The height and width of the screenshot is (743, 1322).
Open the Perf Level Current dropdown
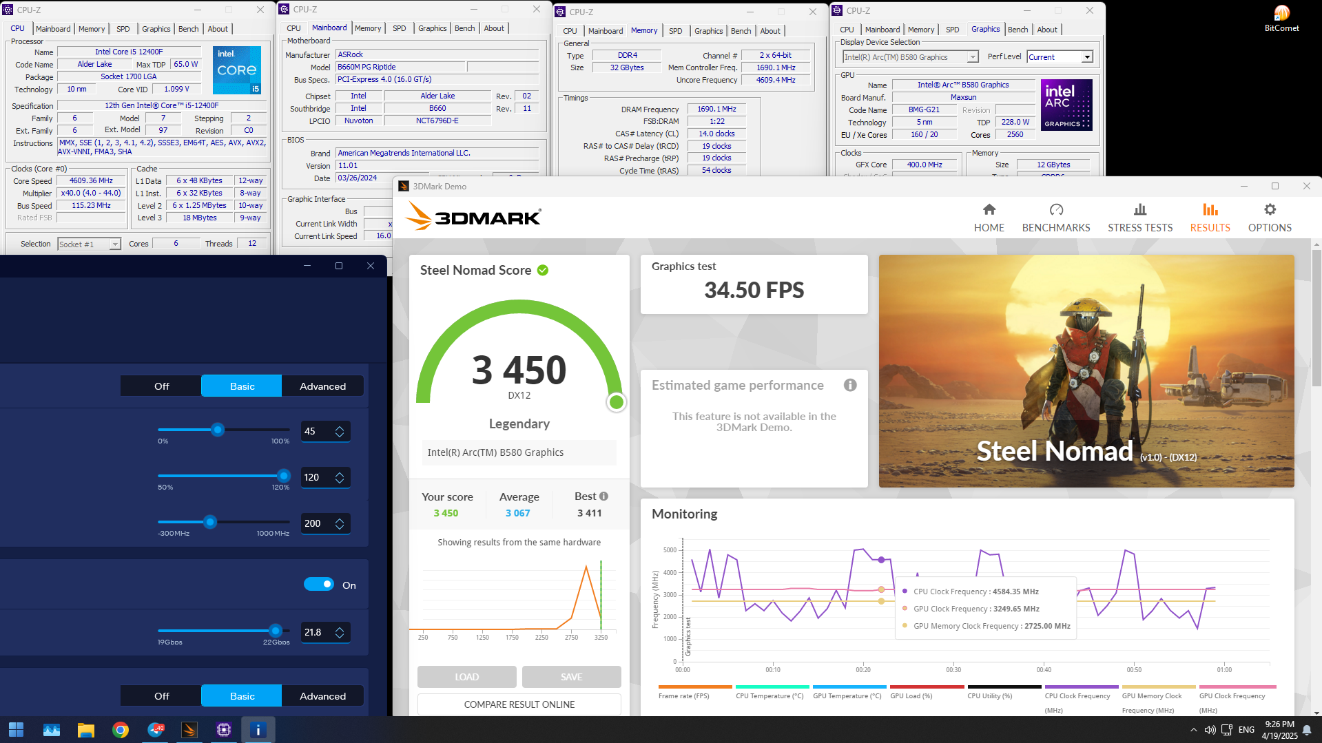pos(1060,57)
